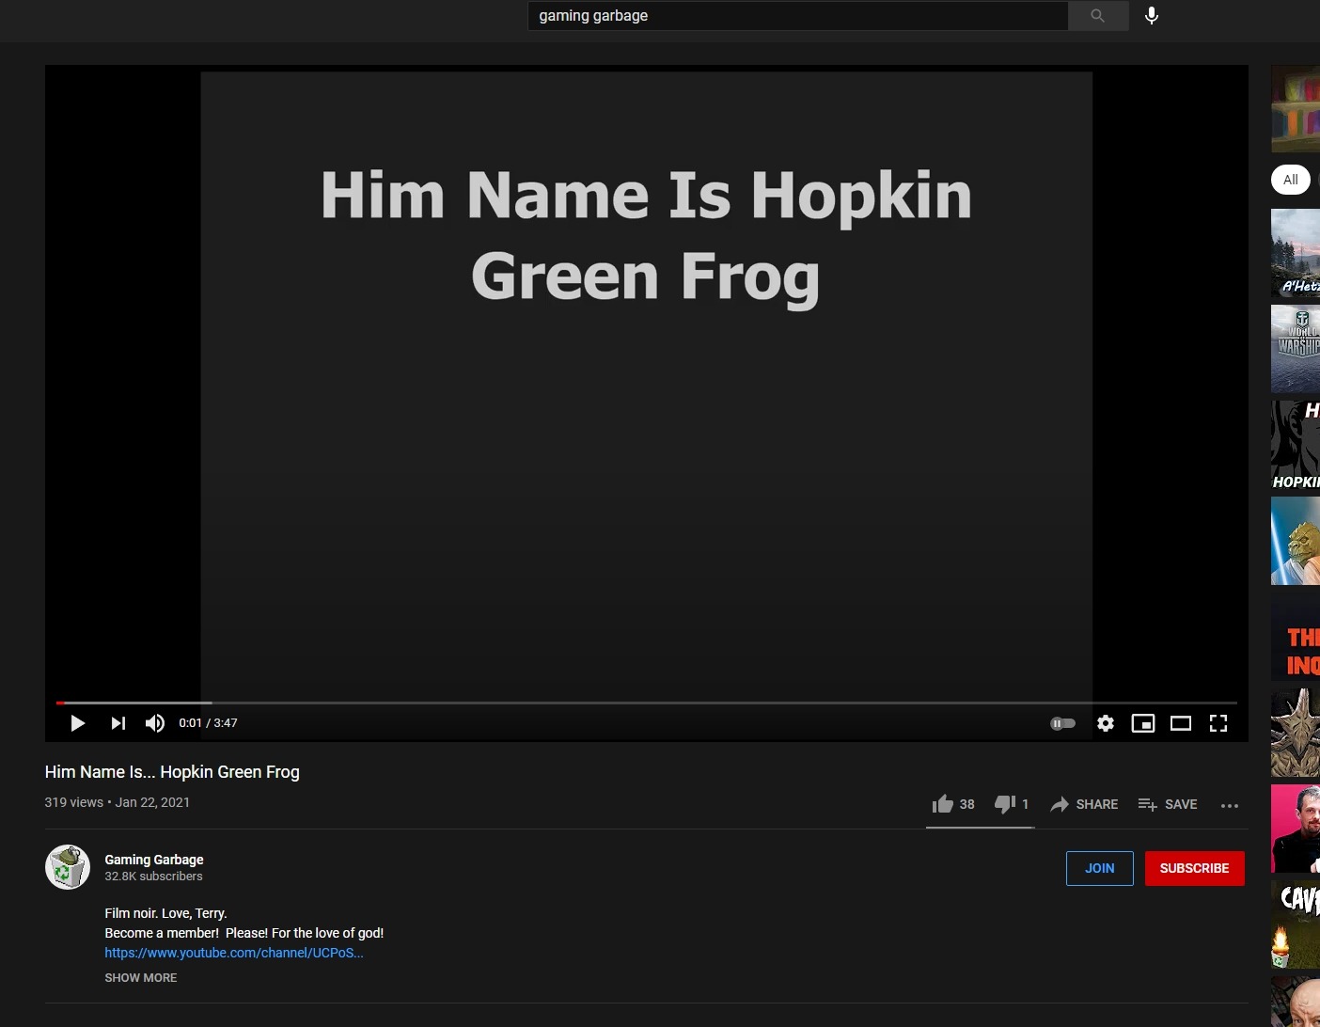Select the All filter chip
This screenshot has height=1027, width=1320.
pos(1291,180)
